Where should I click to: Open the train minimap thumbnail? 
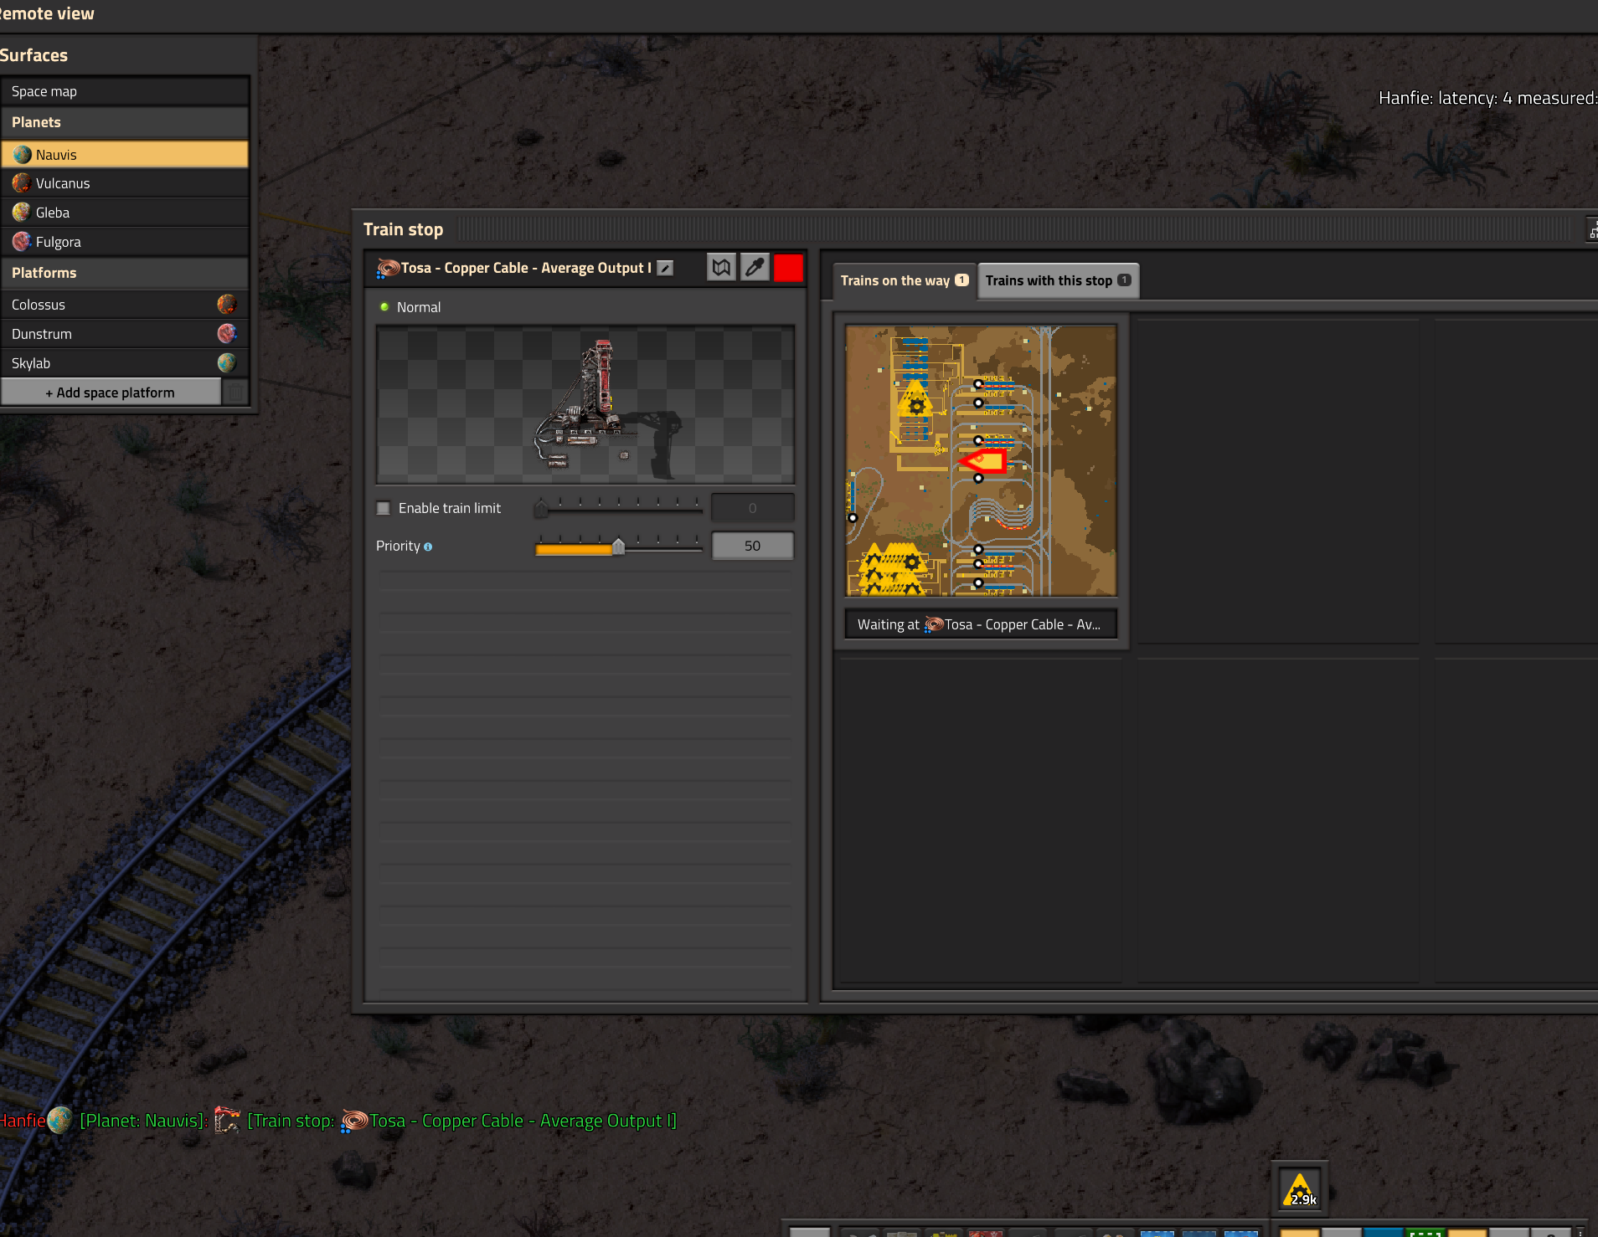tap(981, 460)
